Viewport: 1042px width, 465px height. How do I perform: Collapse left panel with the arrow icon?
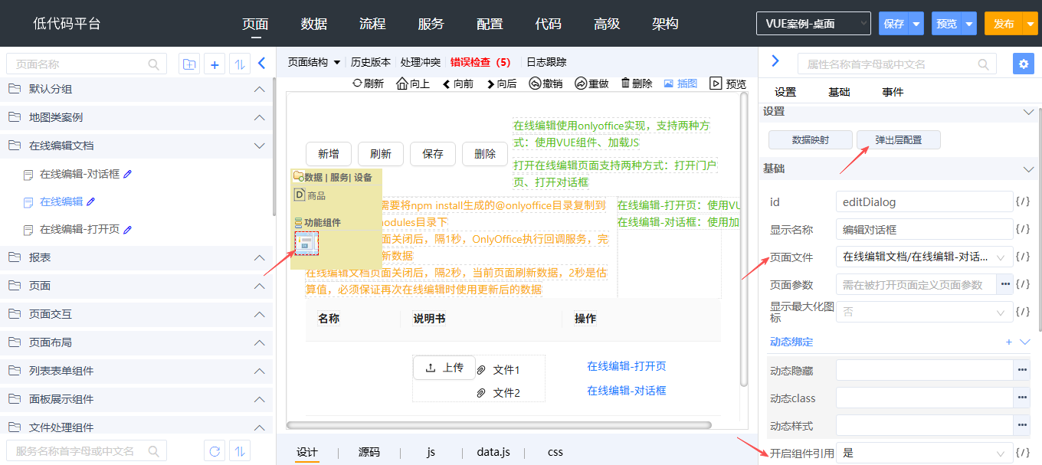(x=261, y=64)
